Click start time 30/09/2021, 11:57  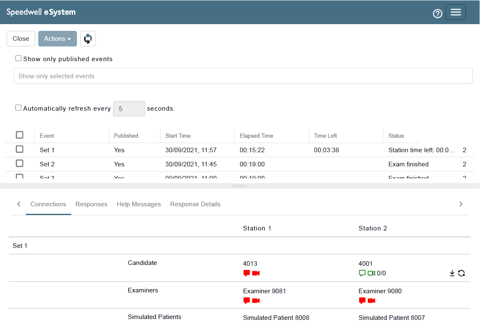click(x=191, y=150)
